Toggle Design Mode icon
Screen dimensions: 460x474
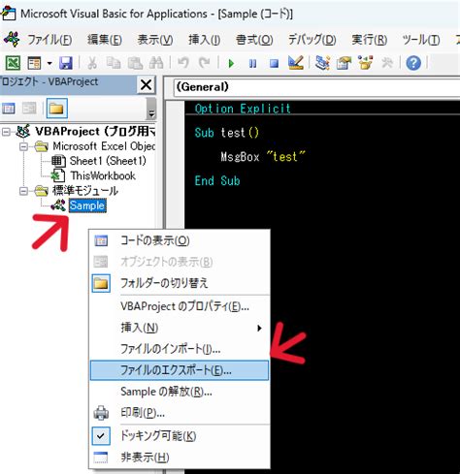[296, 63]
